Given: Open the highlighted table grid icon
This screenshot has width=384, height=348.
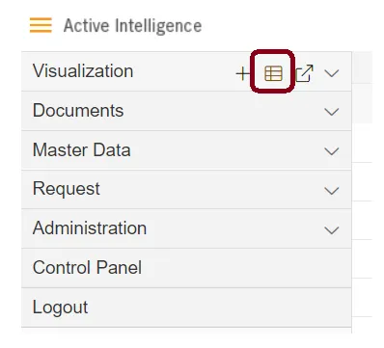Looking at the screenshot, I should pos(273,73).
